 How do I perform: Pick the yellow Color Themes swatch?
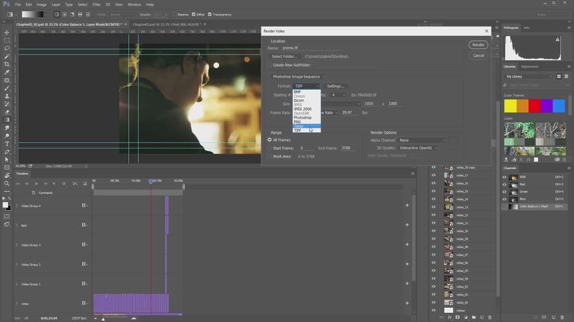pos(510,106)
